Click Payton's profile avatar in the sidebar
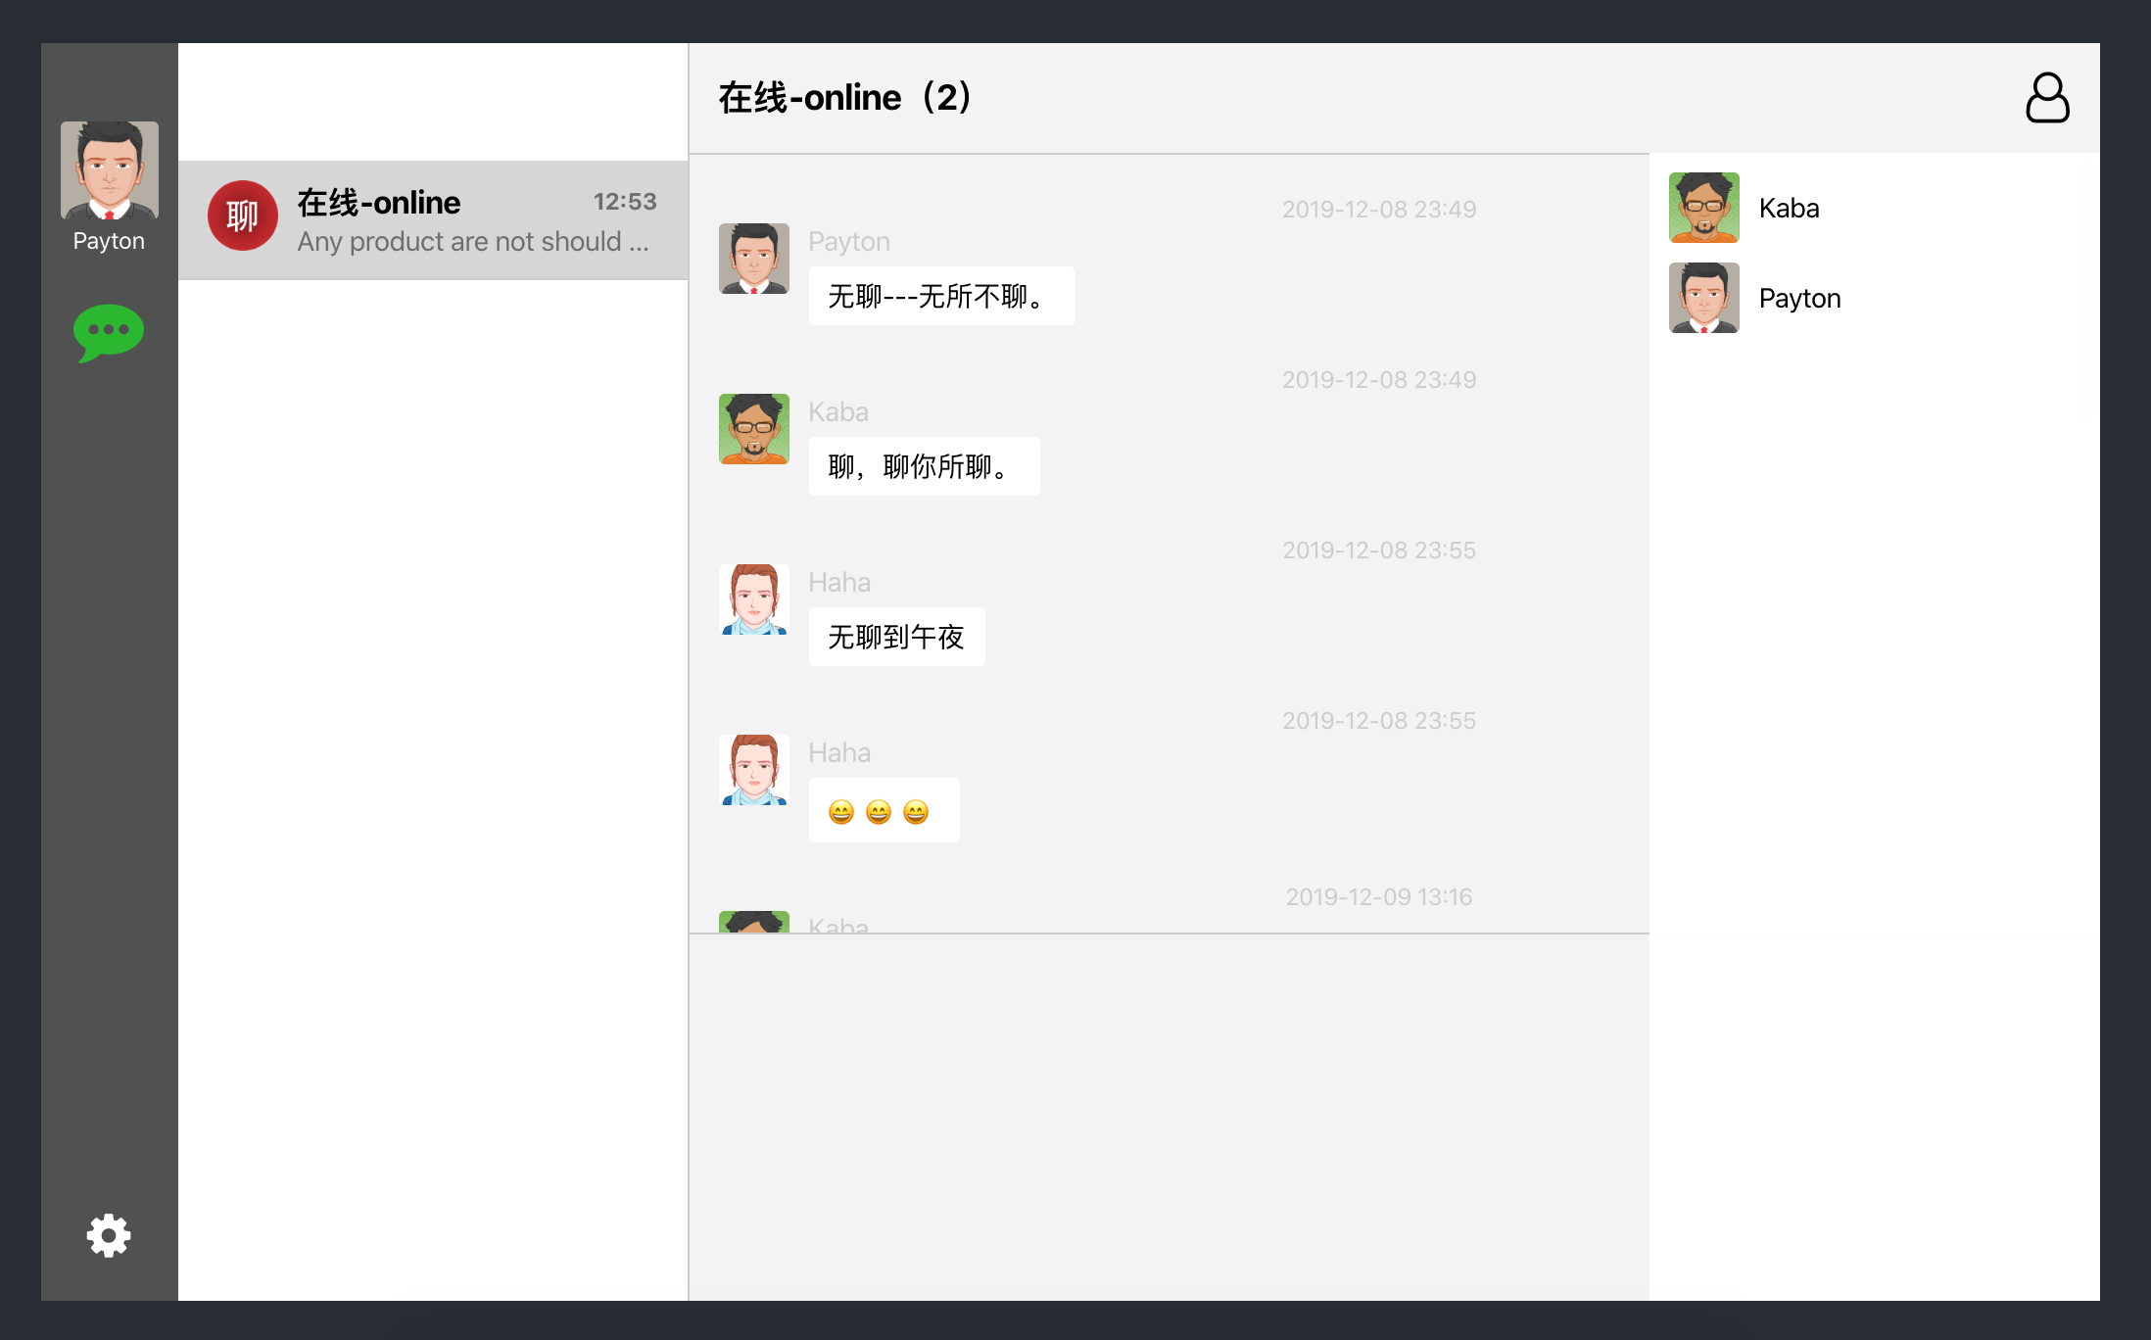The height and width of the screenshot is (1340, 2151). coord(109,169)
